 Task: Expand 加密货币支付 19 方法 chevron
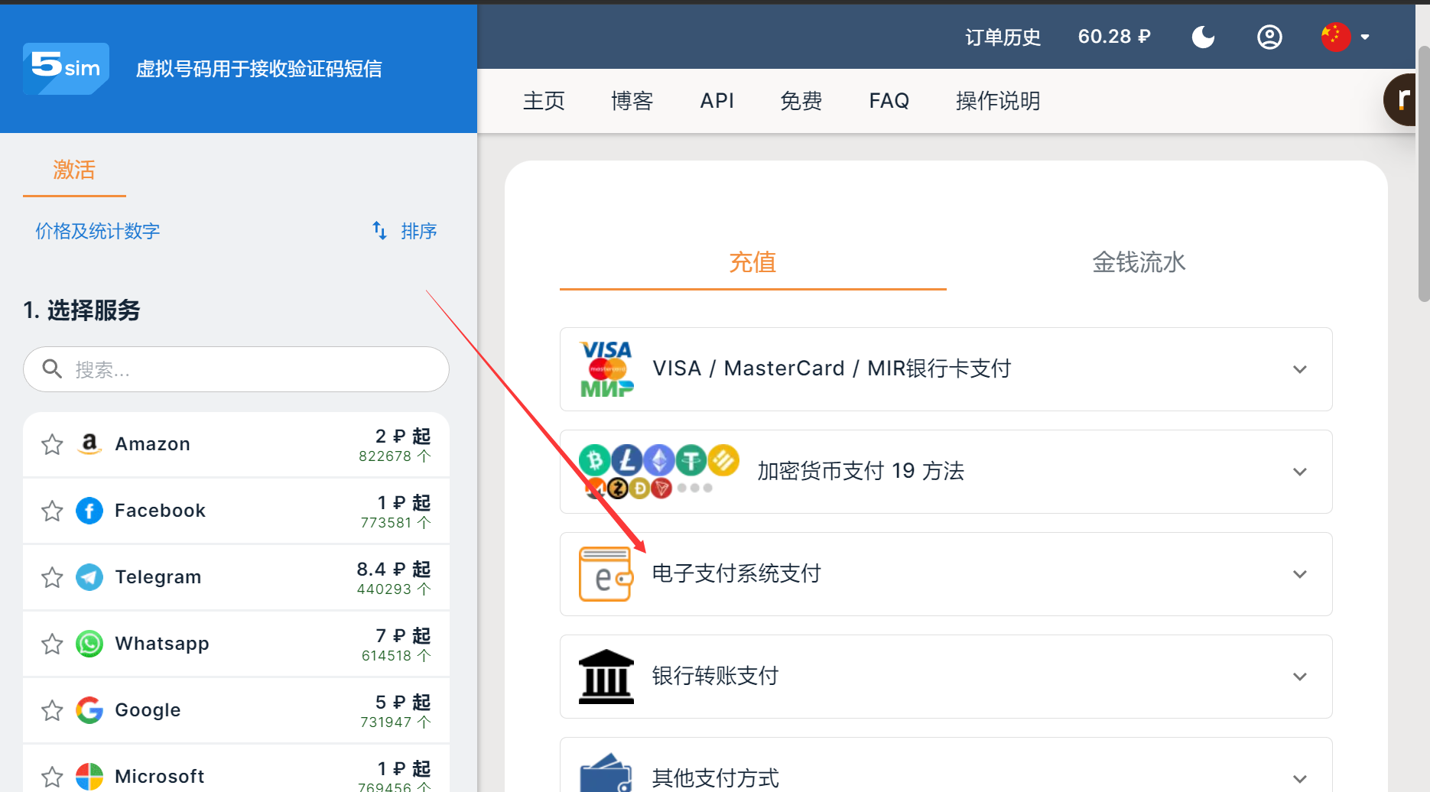pyautogui.click(x=1299, y=472)
